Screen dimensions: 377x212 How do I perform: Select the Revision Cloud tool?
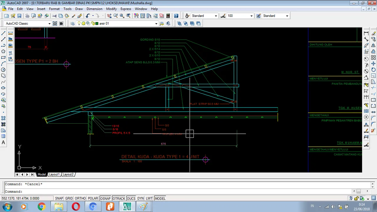(x=4, y=76)
